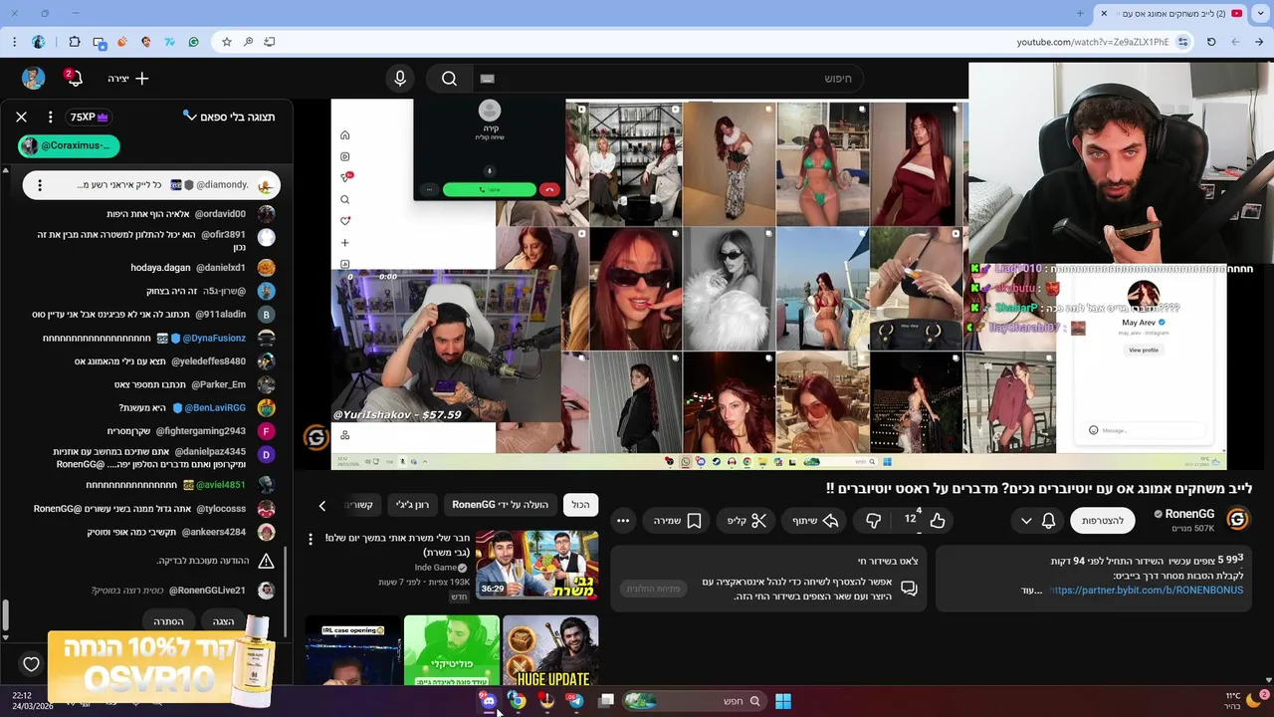The width and height of the screenshot is (1274, 717).
Task: Open the גבי משרת video thumbnail
Action: pyautogui.click(x=536, y=565)
